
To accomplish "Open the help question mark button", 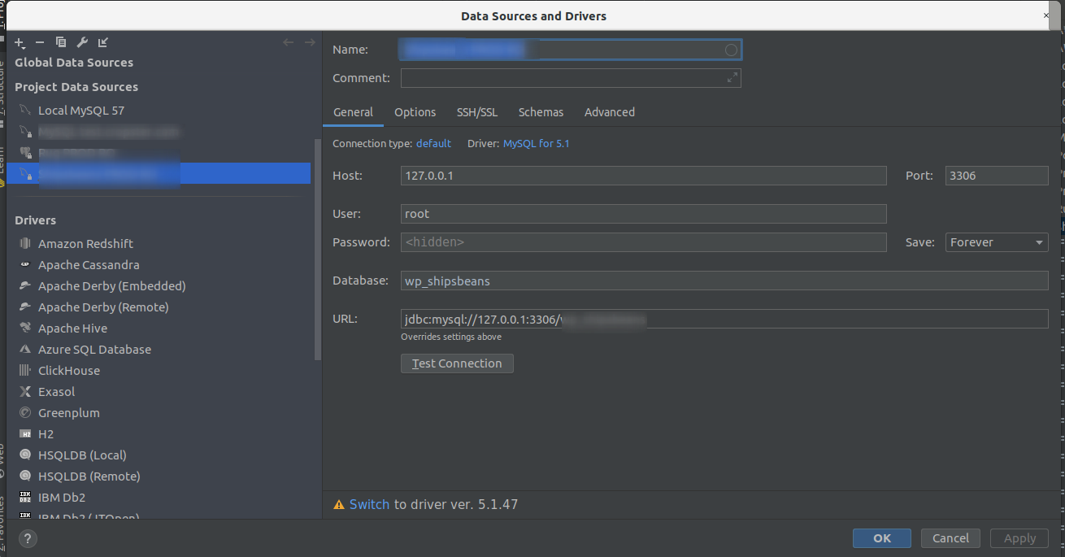I will pyautogui.click(x=28, y=538).
